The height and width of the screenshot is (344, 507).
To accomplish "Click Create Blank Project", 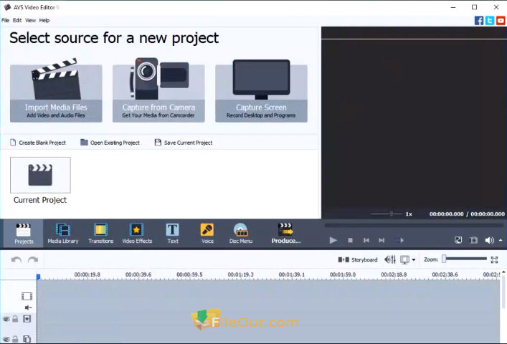I will (x=38, y=143).
